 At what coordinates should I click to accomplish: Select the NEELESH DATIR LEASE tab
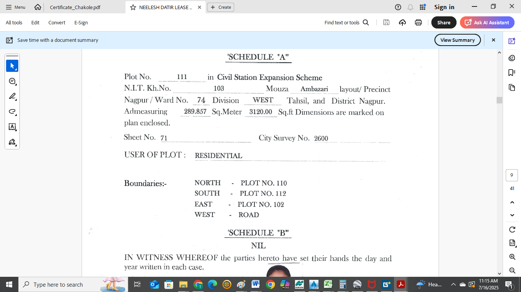(166, 7)
